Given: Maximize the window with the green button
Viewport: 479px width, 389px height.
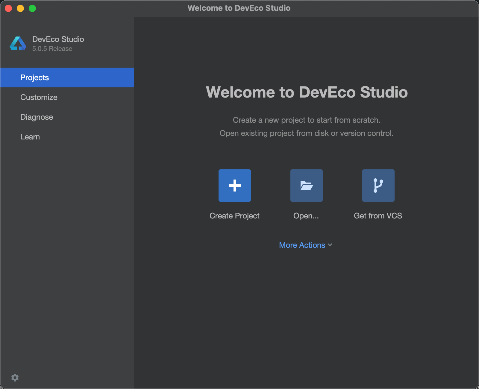Looking at the screenshot, I should tap(32, 8).
